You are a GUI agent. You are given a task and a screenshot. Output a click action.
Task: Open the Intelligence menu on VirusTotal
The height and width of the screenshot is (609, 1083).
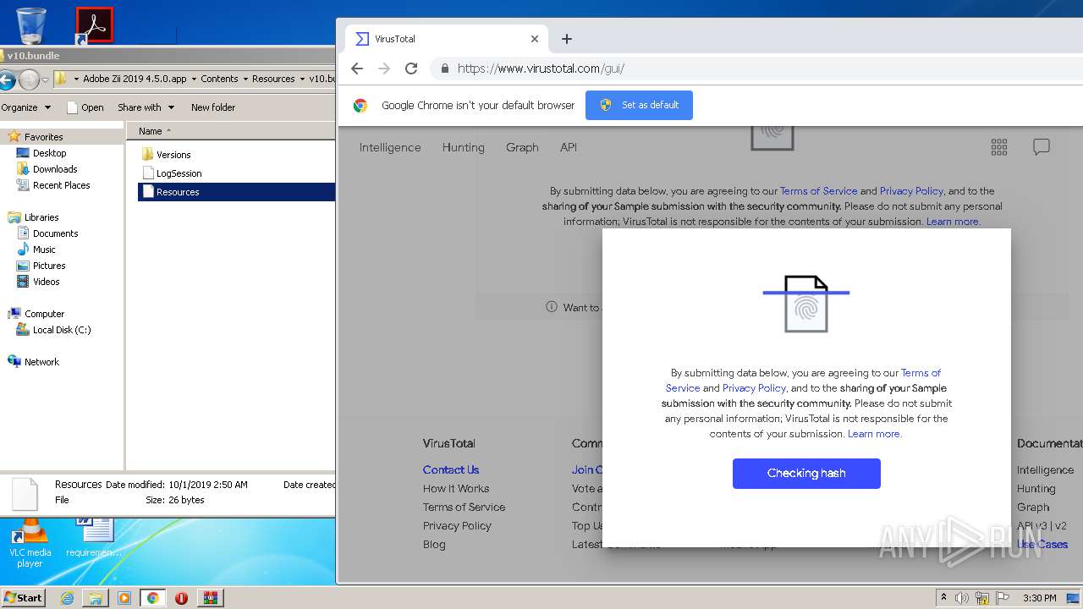point(390,147)
